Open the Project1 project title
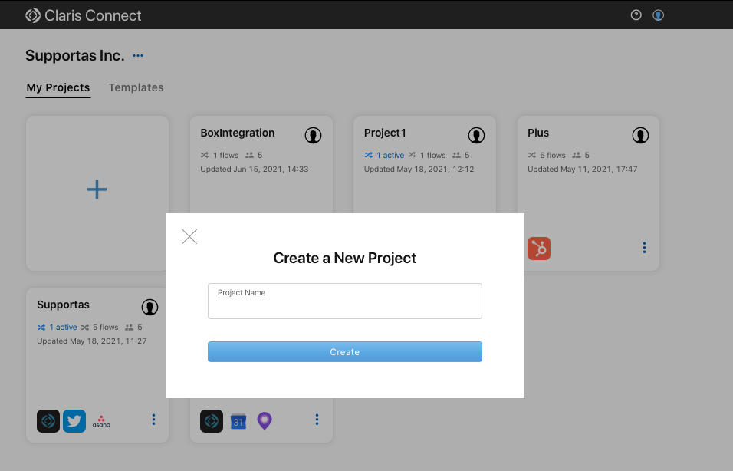 coord(385,133)
